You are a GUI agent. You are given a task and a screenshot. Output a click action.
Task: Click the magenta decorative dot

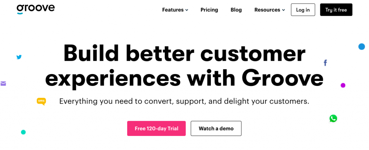[343, 85]
